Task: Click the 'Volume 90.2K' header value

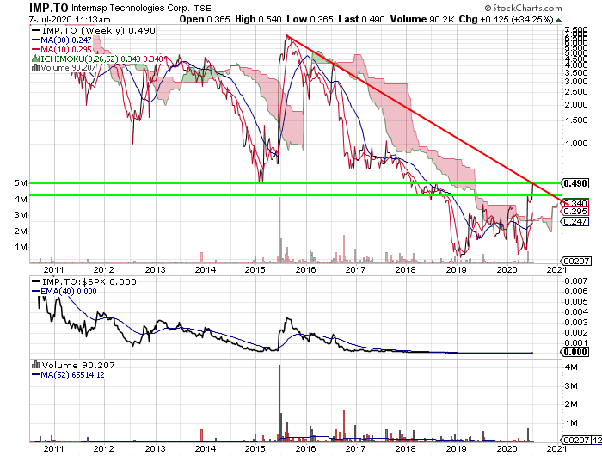Action: 422,19
